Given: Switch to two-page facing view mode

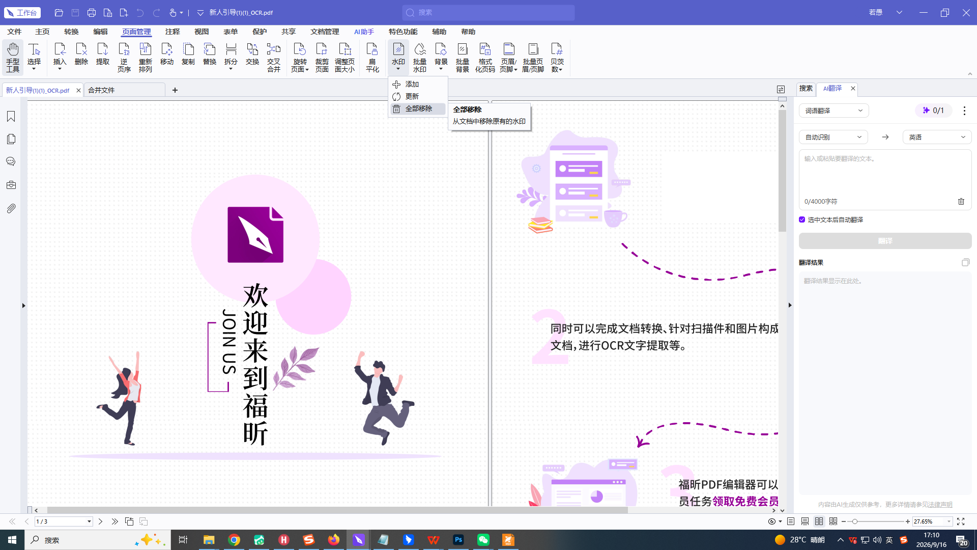Looking at the screenshot, I should [819, 521].
